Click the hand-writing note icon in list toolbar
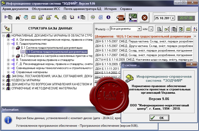Image resolution: width=199 pixels, height=131 pixels. pos(181,29)
